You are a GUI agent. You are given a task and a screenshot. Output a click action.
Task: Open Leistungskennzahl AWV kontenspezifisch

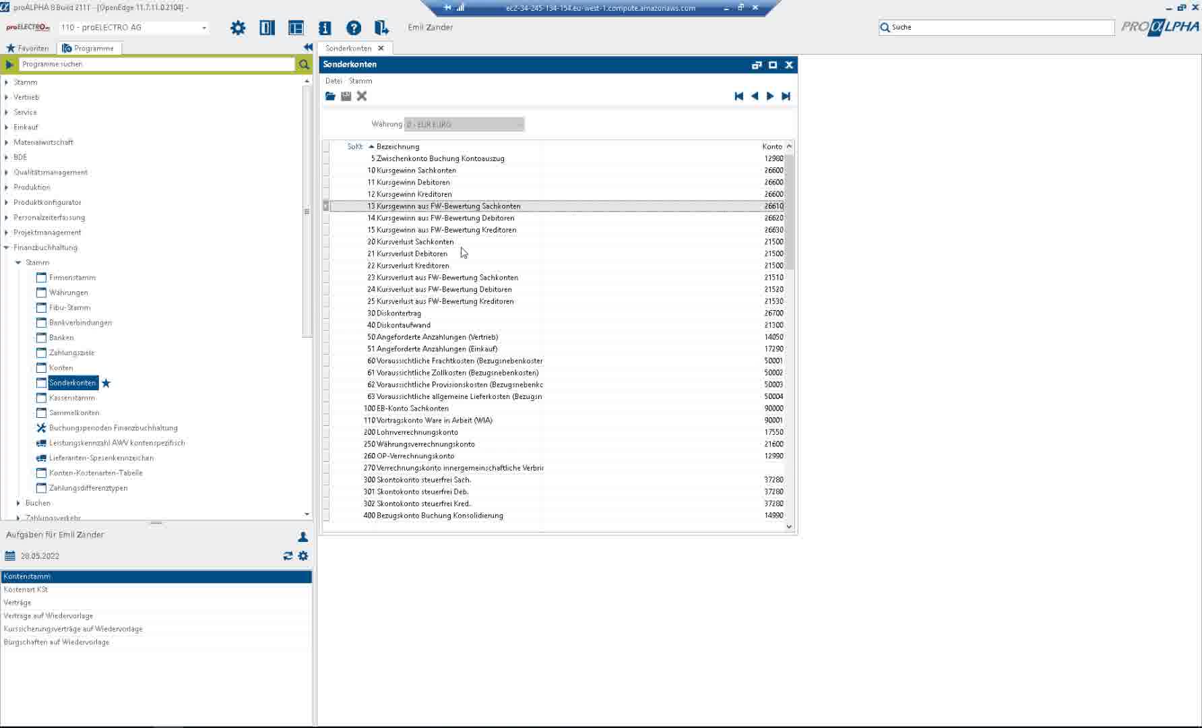coord(117,443)
